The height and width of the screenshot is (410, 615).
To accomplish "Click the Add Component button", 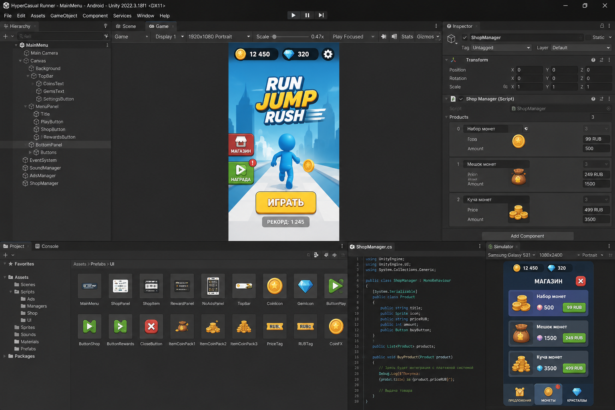I will coord(527,236).
